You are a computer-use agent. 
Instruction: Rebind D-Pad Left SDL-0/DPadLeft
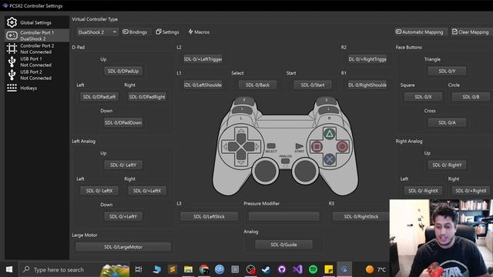coord(99,97)
